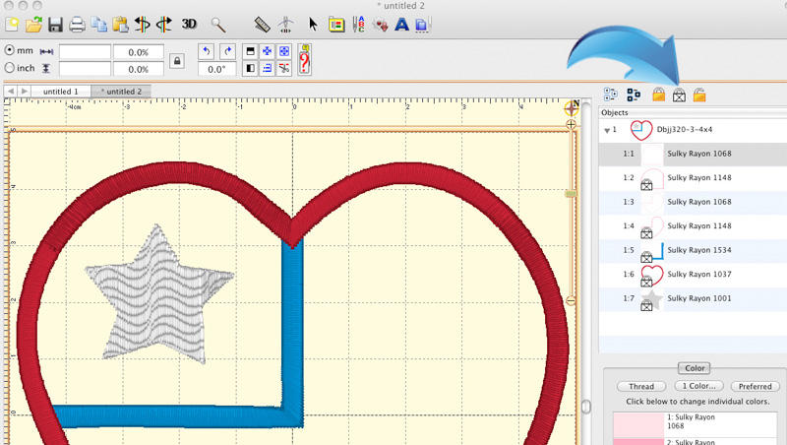Screen dimensions: 787x445
Task: Click the Thread button
Action: 641,386
